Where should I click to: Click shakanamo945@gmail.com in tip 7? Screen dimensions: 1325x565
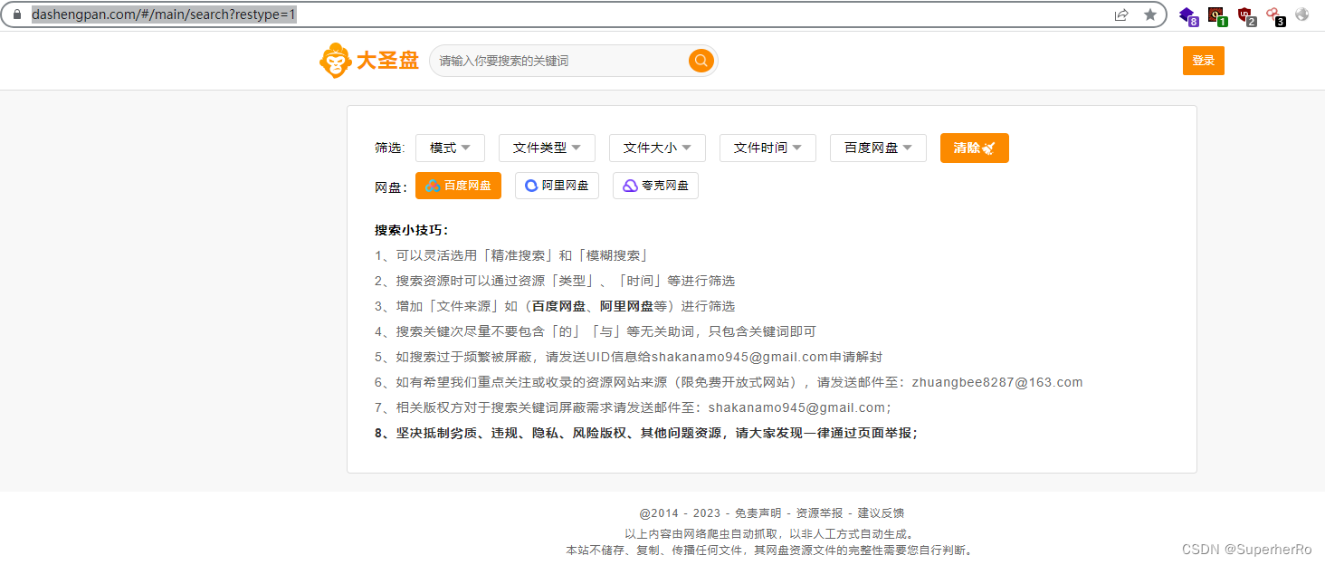796,407
